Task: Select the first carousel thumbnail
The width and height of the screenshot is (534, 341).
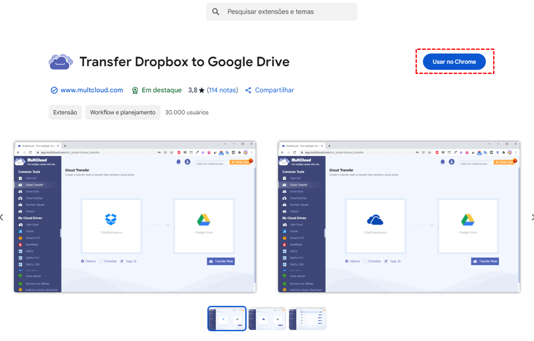Action: tap(227, 318)
